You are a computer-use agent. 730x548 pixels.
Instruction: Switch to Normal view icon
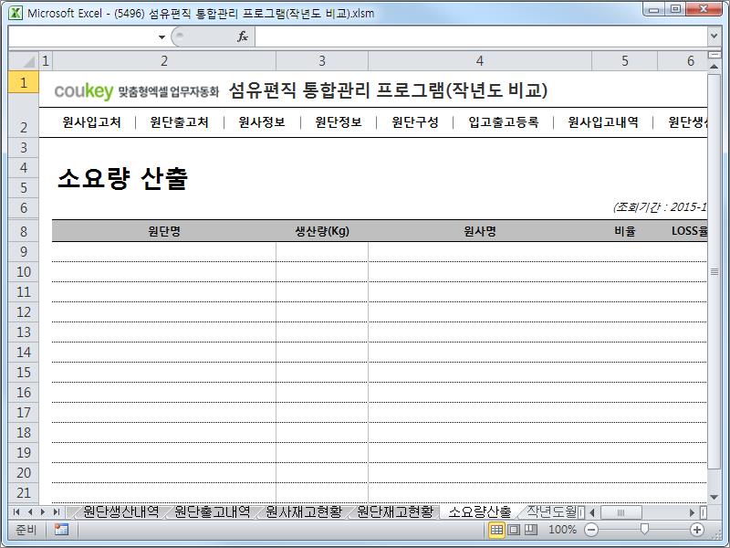tap(496, 530)
